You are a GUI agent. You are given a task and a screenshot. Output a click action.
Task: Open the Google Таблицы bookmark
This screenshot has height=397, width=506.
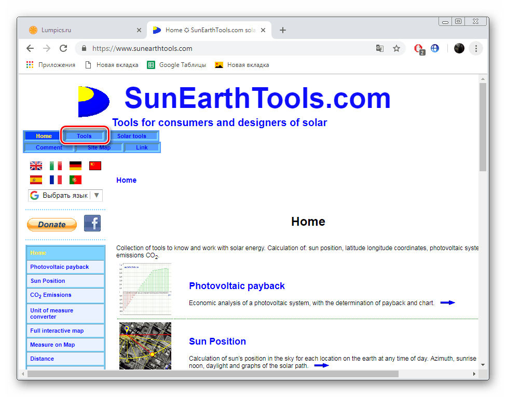click(x=176, y=65)
